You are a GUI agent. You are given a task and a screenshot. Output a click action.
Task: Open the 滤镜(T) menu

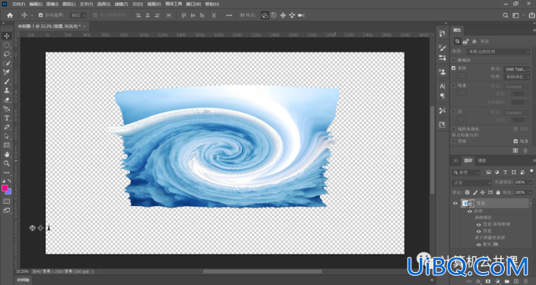(x=122, y=4)
